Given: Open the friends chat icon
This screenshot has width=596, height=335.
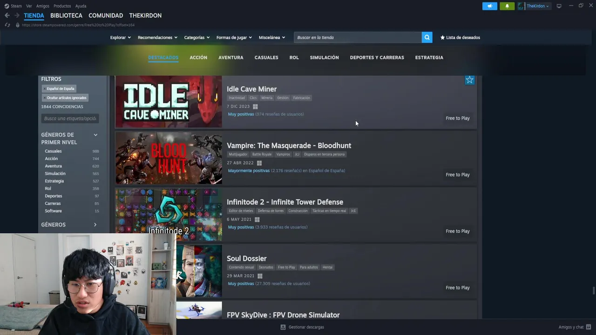Looking at the screenshot, I should tap(589, 327).
